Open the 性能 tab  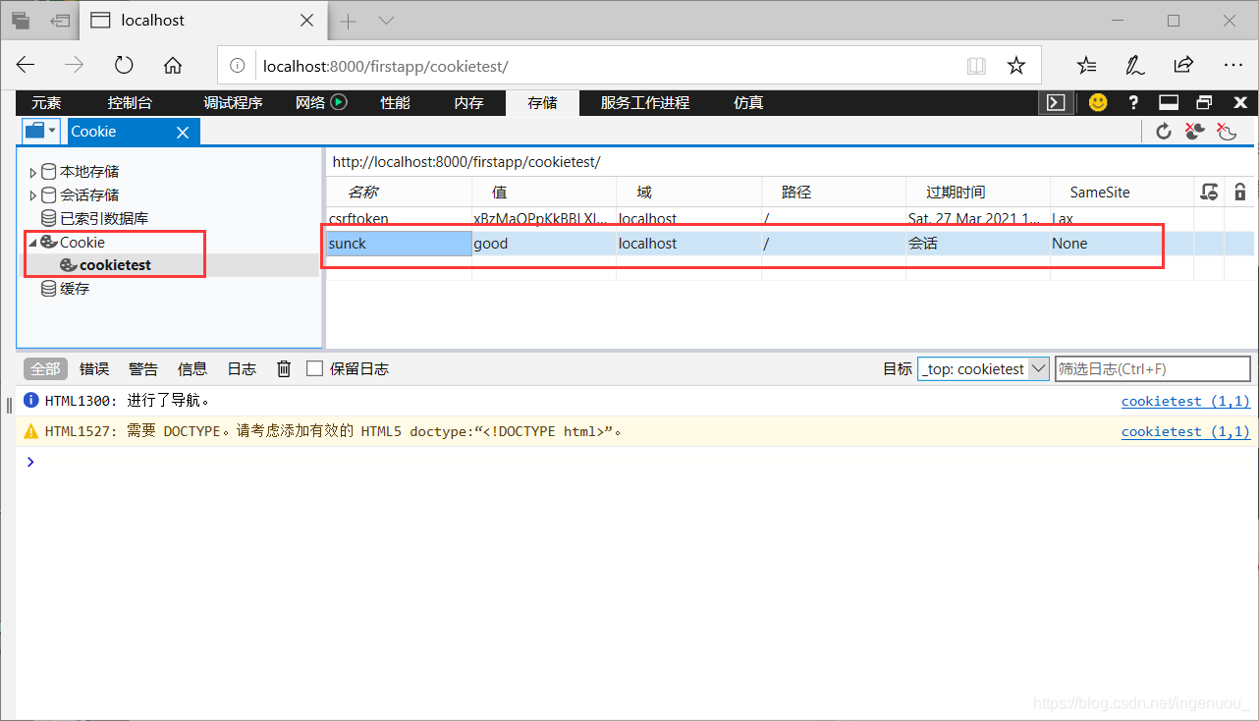pyautogui.click(x=395, y=102)
